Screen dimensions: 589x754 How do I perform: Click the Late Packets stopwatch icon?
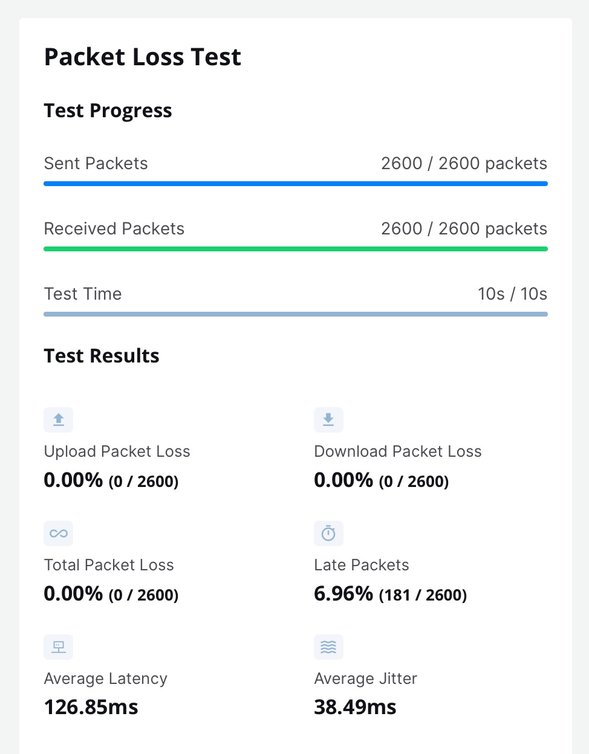(328, 533)
